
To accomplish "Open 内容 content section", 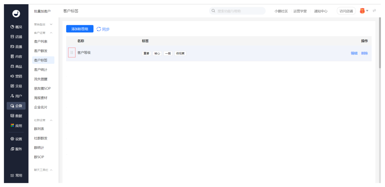I will tap(16, 57).
